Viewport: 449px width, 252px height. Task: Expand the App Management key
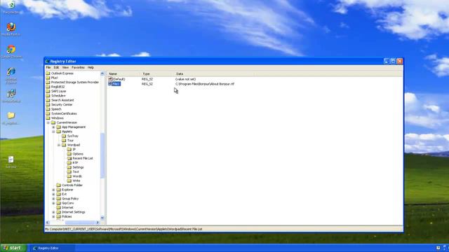point(53,127)
